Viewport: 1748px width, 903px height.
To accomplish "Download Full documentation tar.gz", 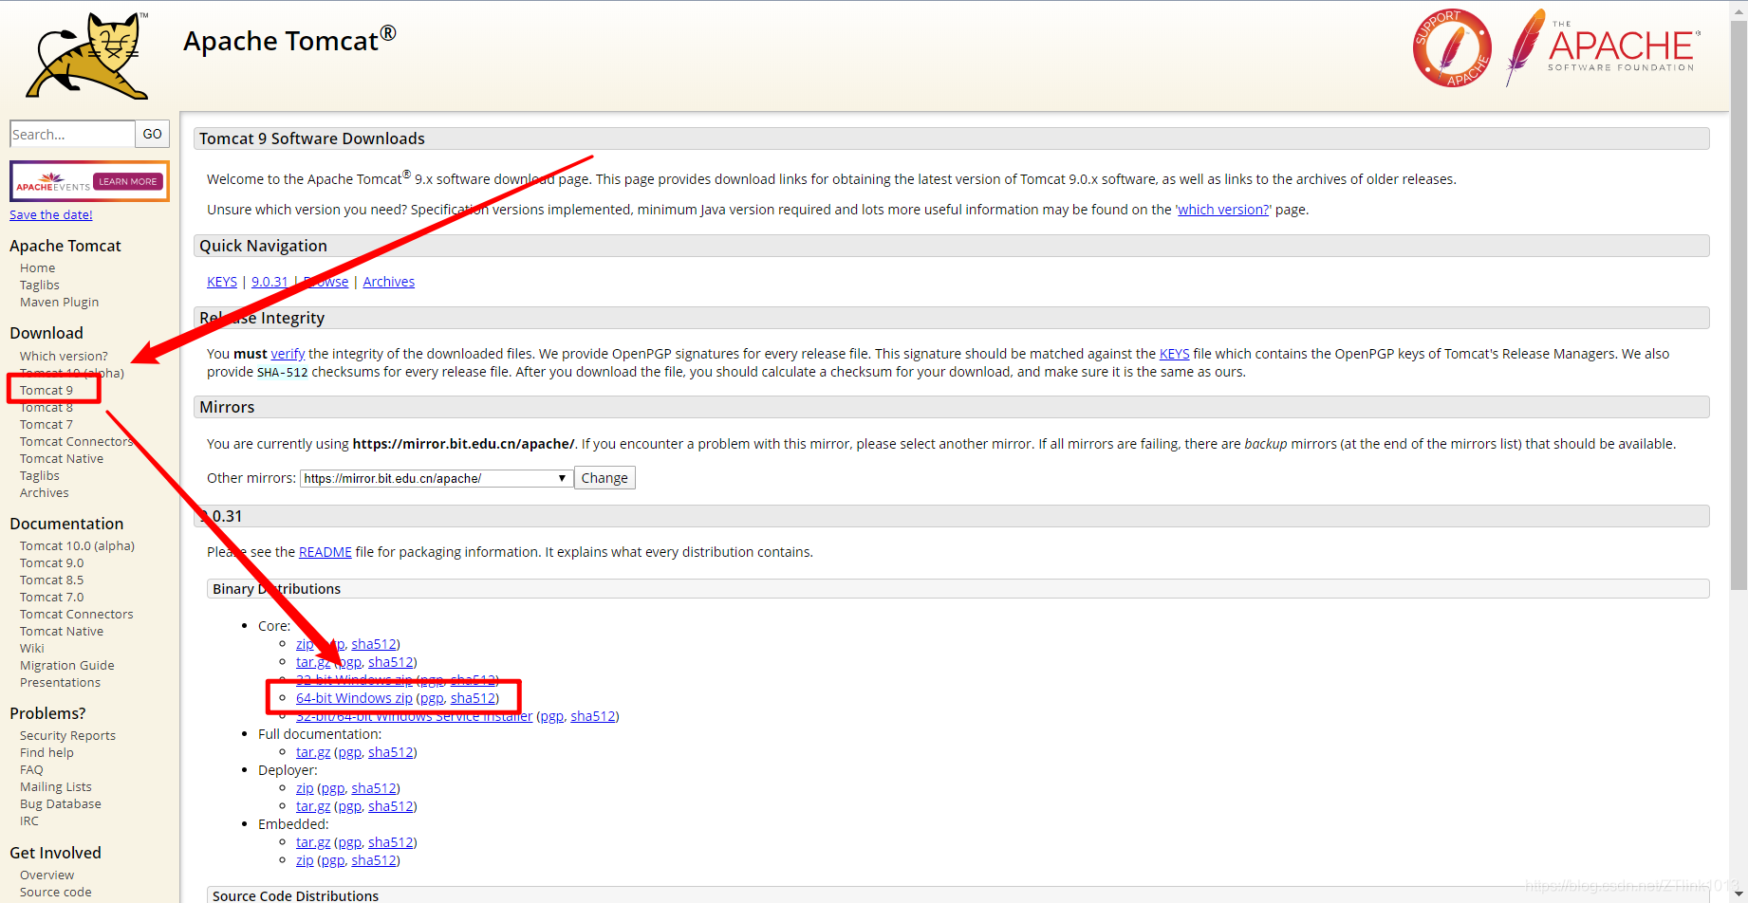I will coord(313,752).
